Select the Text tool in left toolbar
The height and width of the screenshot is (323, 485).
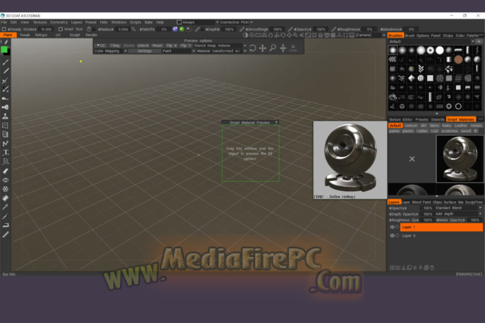click(x=5, y=152)
